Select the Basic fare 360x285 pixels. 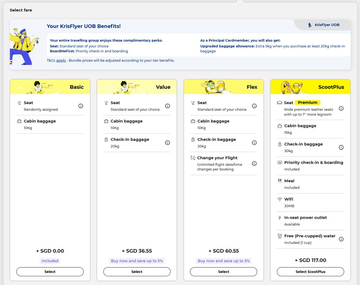point(50,272)
